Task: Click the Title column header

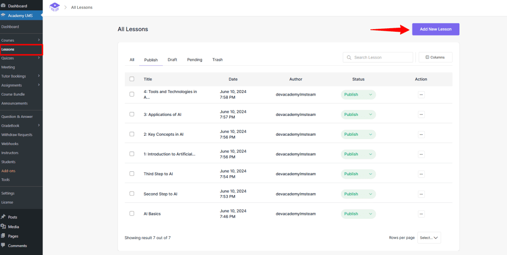Action: click(x=148, y=79)
